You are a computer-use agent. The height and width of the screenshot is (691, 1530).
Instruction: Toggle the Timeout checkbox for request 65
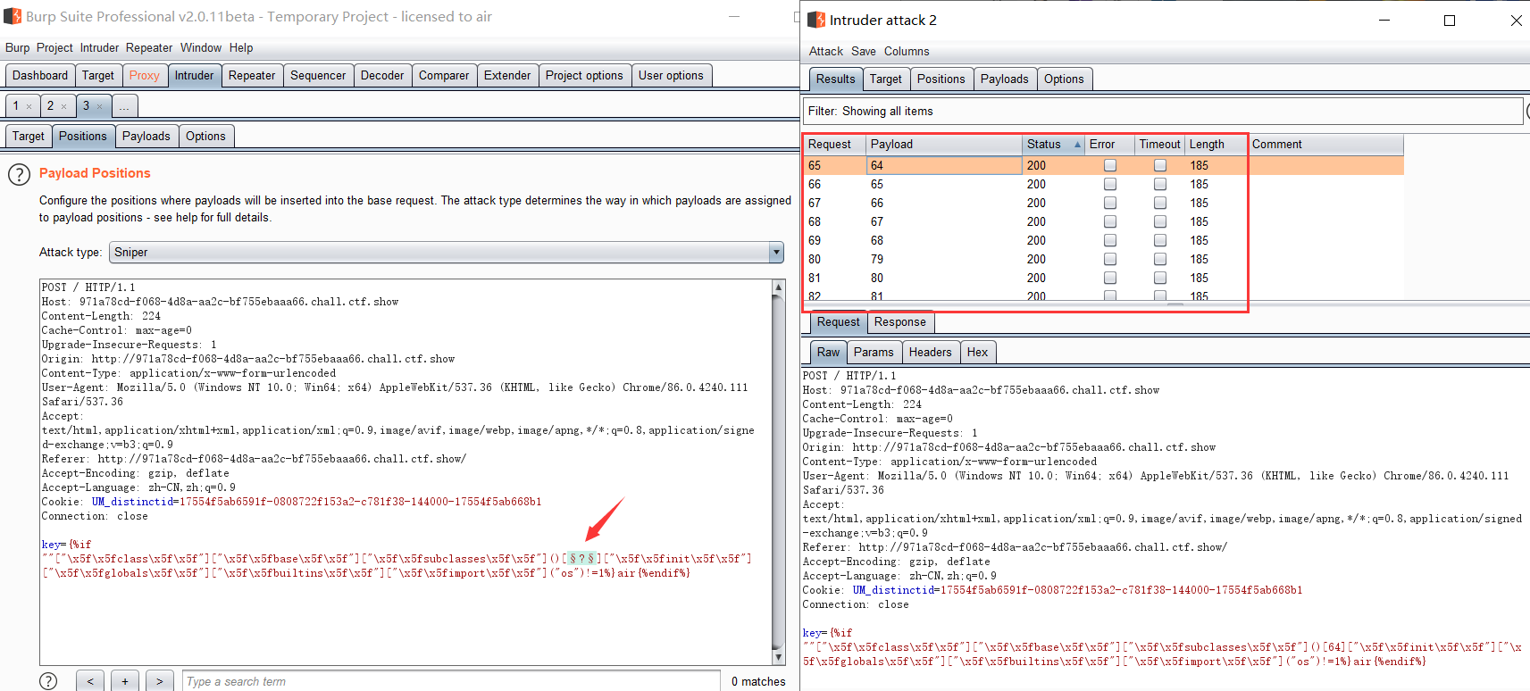click(1160, 165)
